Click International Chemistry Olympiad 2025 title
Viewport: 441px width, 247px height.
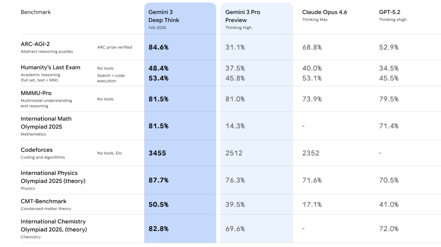[54, 225]
